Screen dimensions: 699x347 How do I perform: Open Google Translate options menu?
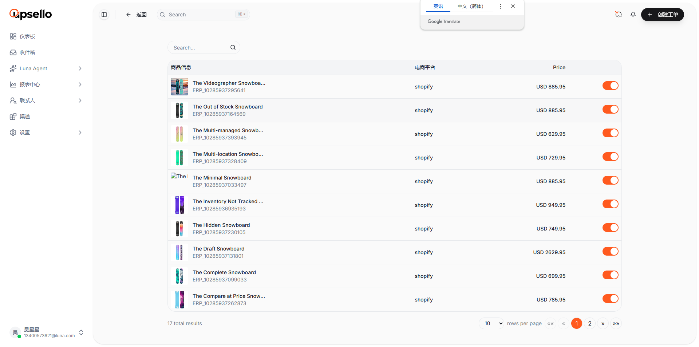point(501,6)
